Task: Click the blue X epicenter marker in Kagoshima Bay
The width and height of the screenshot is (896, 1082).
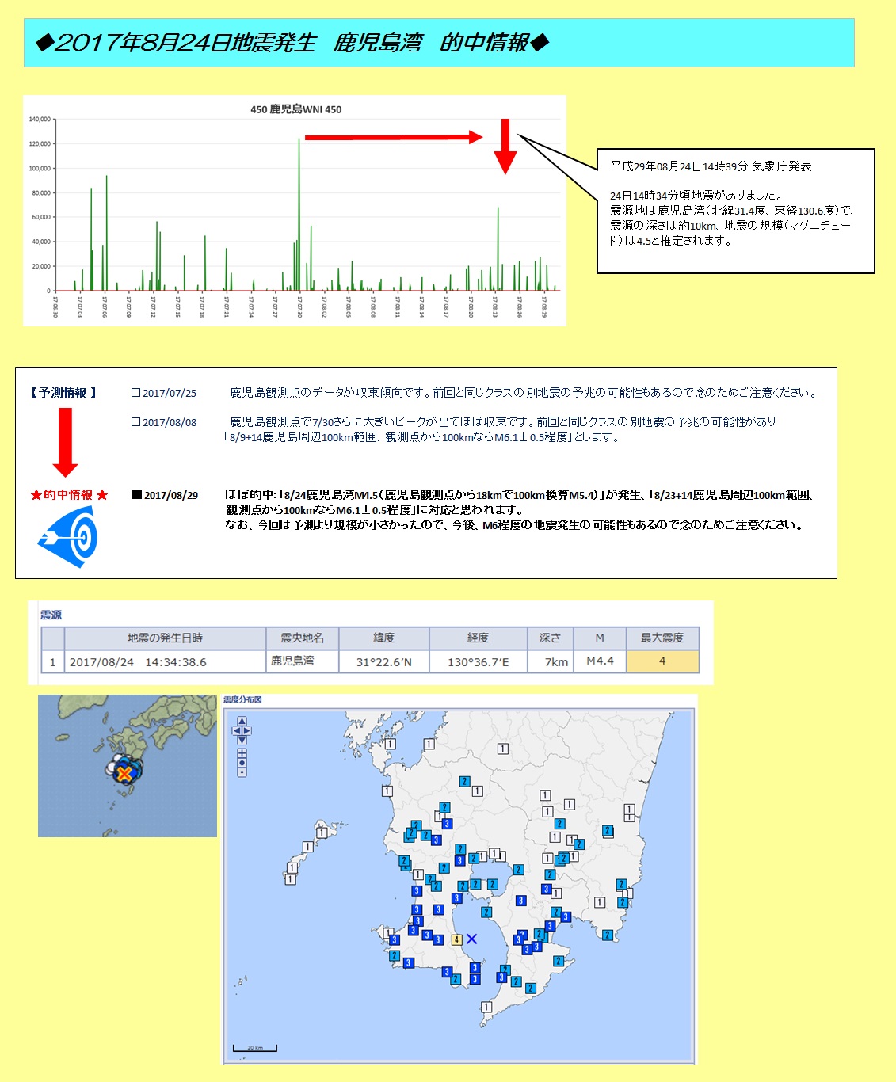Action: pos(471,939)
